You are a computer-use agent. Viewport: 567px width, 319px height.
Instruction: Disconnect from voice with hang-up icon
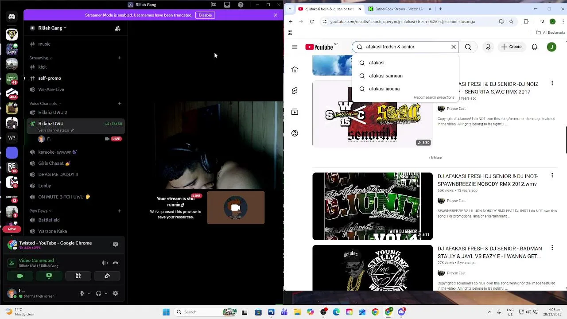click(x=116, y=263)
